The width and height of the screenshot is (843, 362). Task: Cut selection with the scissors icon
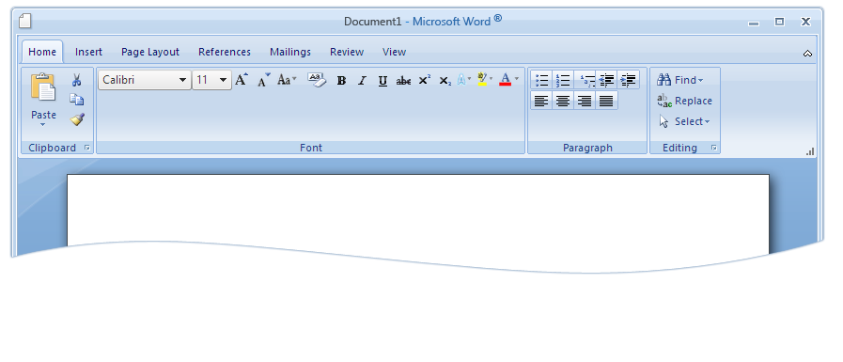76,80
